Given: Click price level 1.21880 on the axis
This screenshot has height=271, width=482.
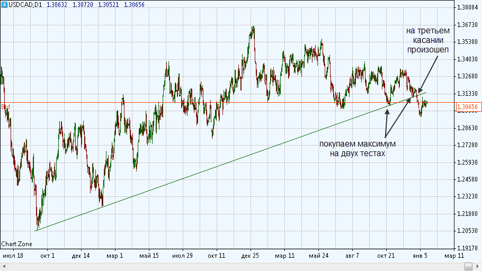Looking at the screenshot, I should coord(468,213).
